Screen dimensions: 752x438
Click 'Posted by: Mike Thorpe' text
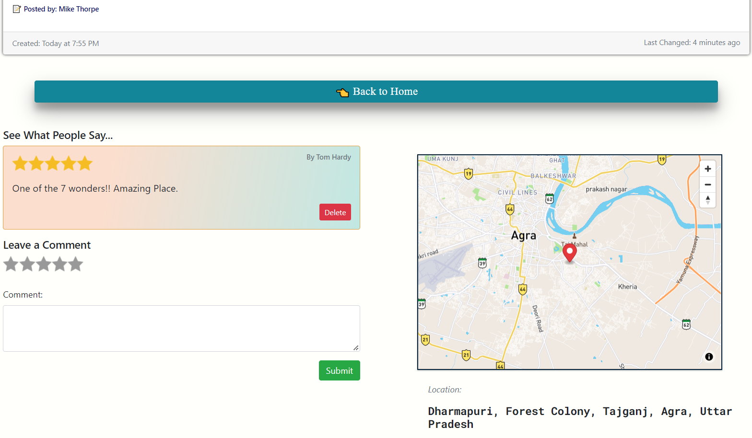click(x=61, y=9)
